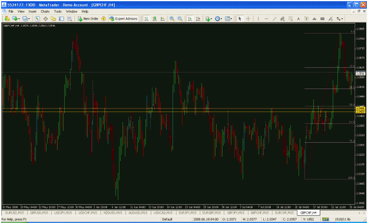Image resolution: width=368 pixels, height=223 pixels.
Task: Expand the Profiles dropdown arrow
Action: (29, 19)
